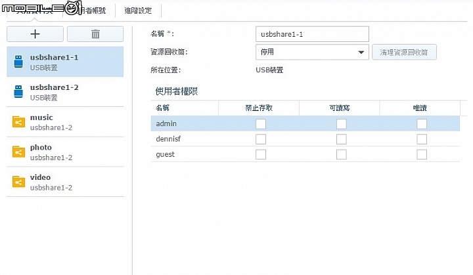
Task: Click the 唯讀 column header
Action: 420,108
